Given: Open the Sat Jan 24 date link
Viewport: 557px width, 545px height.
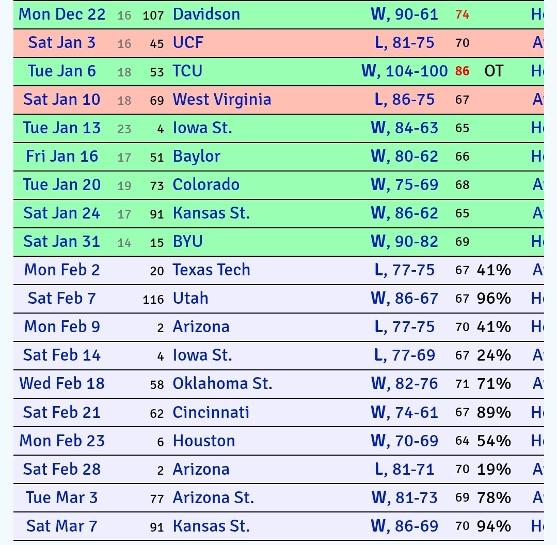Looking at the screenshot, I should [x=62, y=213].
